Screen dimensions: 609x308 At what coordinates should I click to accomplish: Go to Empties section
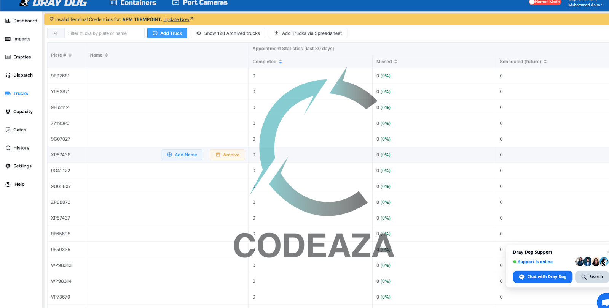click(x=18, y=57)
